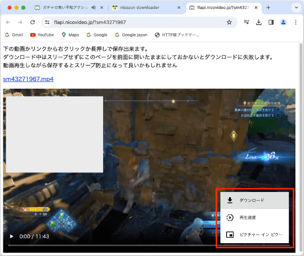Go forward with the browser forward arrow
The width and height of the screenshot is (304, 256).
(20, 22)
